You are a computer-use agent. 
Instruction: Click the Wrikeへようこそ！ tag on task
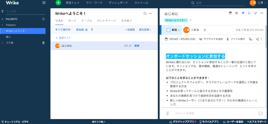pyautogui.click(x=176, y=20)
